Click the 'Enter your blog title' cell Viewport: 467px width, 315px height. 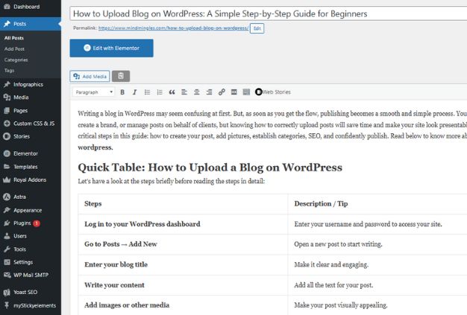(x=183, y=264)
